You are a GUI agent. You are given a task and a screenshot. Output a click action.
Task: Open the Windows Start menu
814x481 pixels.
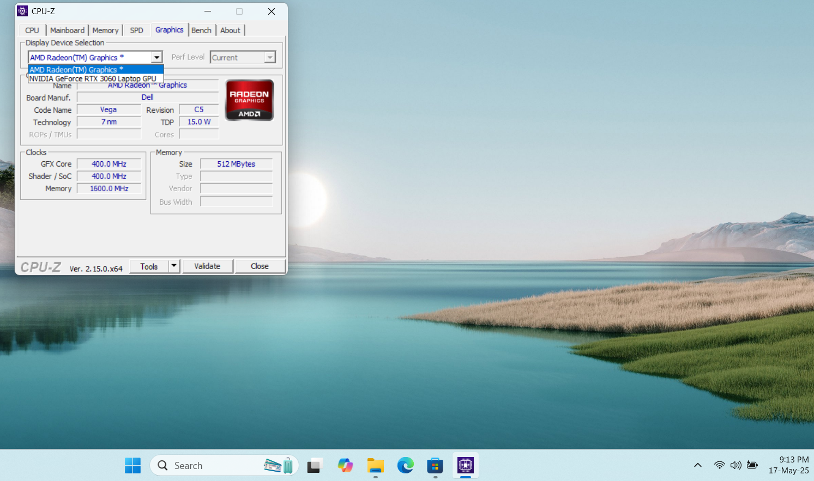(x=132, y=466)
